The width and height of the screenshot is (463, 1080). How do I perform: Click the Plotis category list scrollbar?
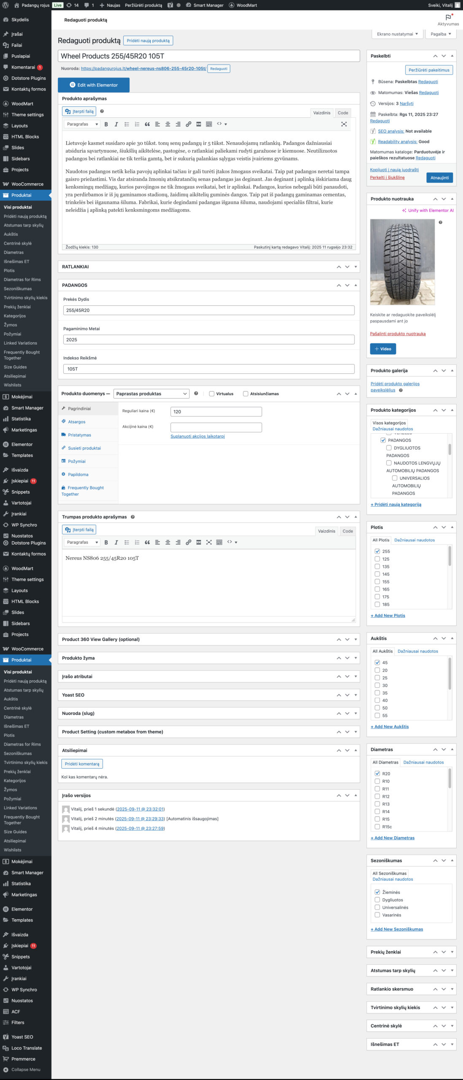click(x=449, y=556)
